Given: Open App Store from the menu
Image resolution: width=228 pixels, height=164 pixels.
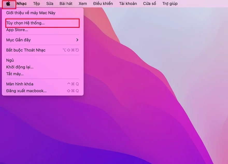Looking at the screenshot, I should 17,30.
